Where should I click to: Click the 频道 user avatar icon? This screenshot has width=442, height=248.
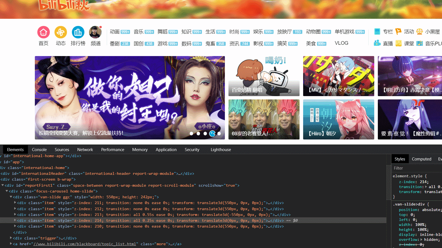click(95, 32)
